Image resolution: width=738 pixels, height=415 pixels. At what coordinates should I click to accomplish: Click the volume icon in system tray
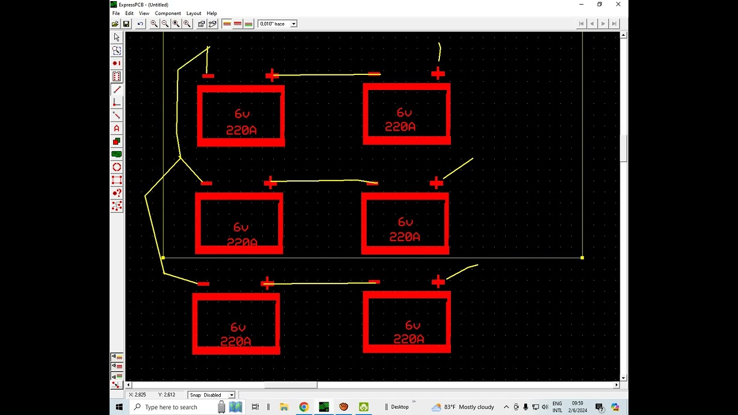tap(545, 407)
